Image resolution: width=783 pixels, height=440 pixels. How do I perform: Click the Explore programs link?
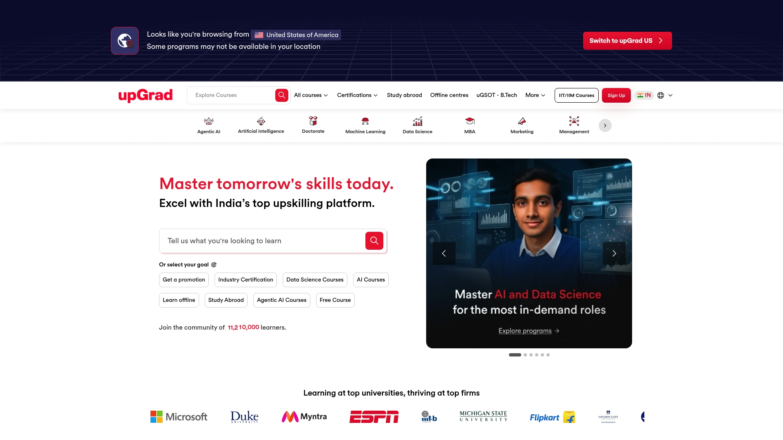[x=529, y=331]
